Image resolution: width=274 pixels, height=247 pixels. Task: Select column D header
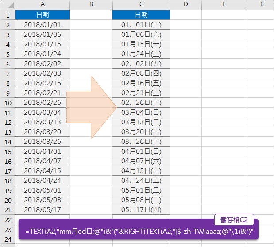pyautogui.click(x=185, y=5)
